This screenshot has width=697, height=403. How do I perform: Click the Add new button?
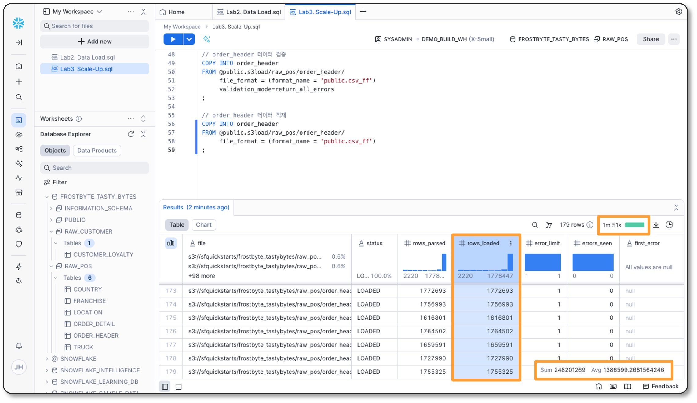[95, 42]
